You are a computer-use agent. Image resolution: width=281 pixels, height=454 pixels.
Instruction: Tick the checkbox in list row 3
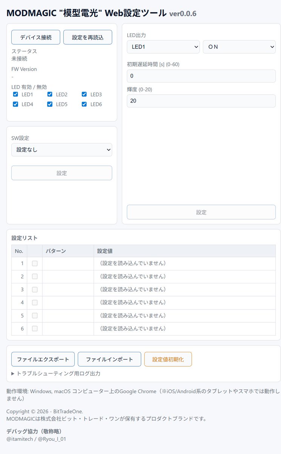(x=35, y=289)
